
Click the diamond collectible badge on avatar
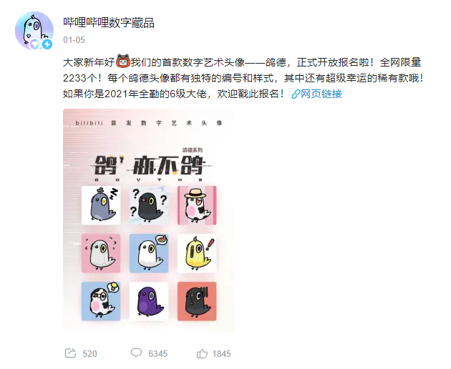(x=35, y=44)
